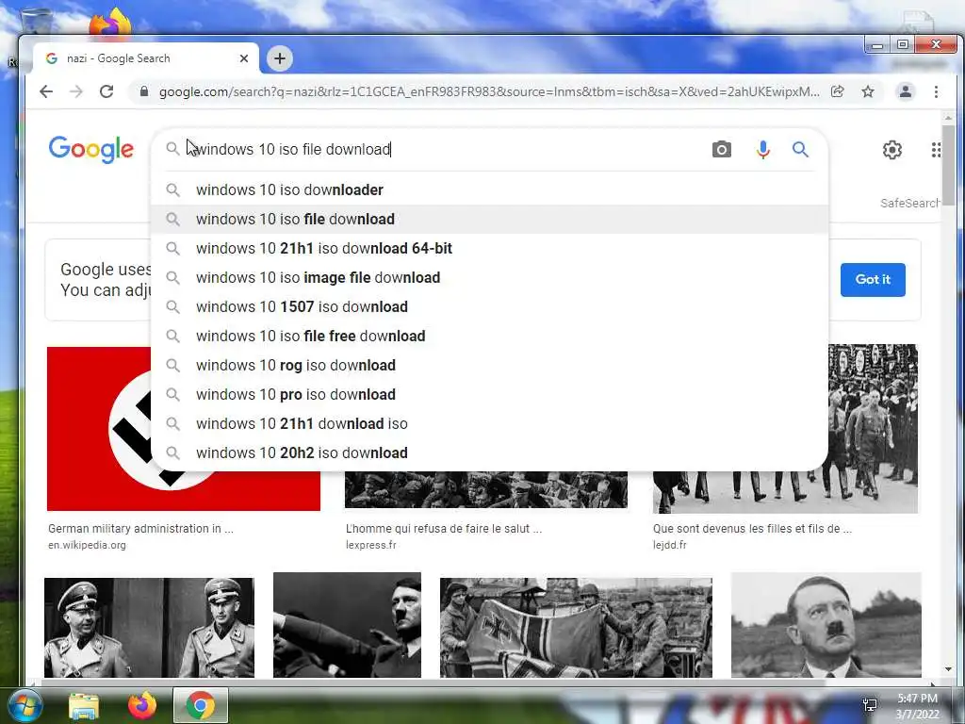The image size is (965, 724).
Task: Click the address bar URL field
Action: (489, 91)
